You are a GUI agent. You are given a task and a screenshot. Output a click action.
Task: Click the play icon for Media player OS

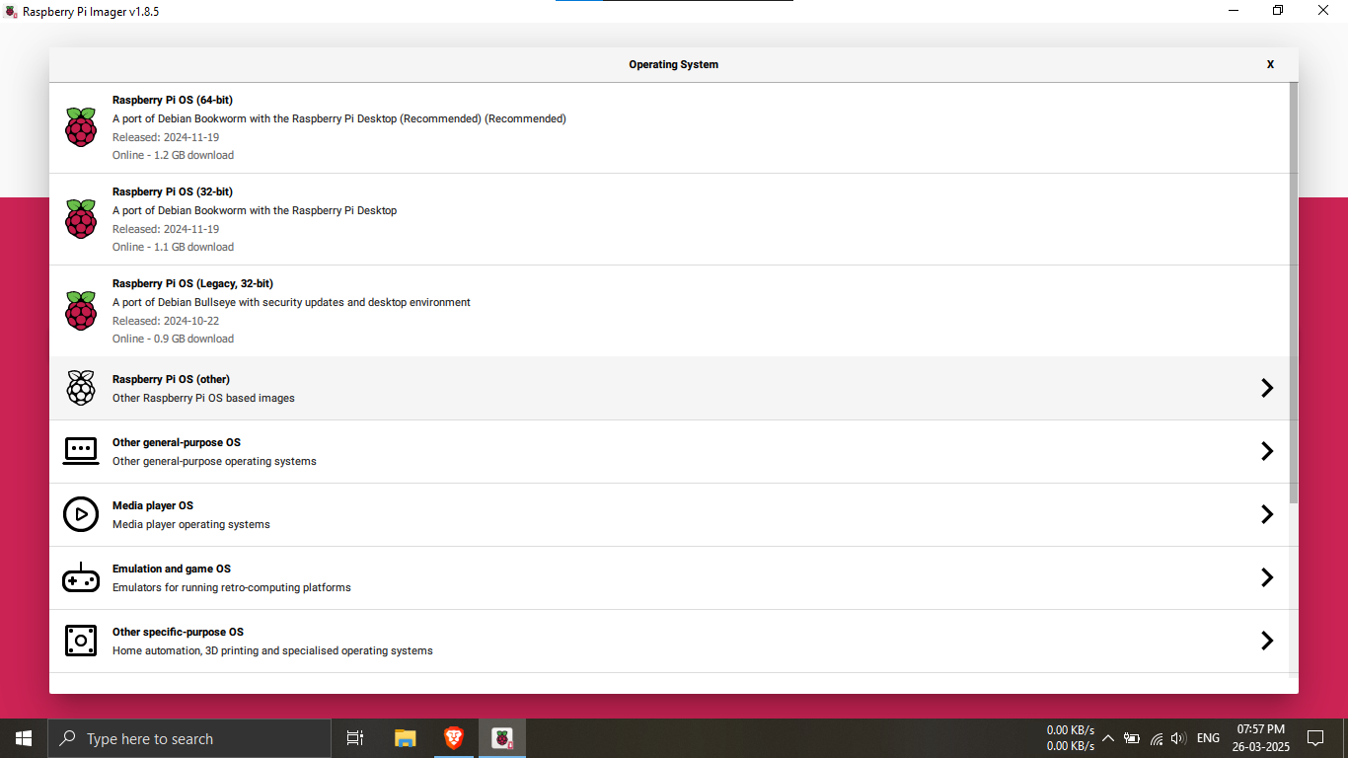(81, 514)
